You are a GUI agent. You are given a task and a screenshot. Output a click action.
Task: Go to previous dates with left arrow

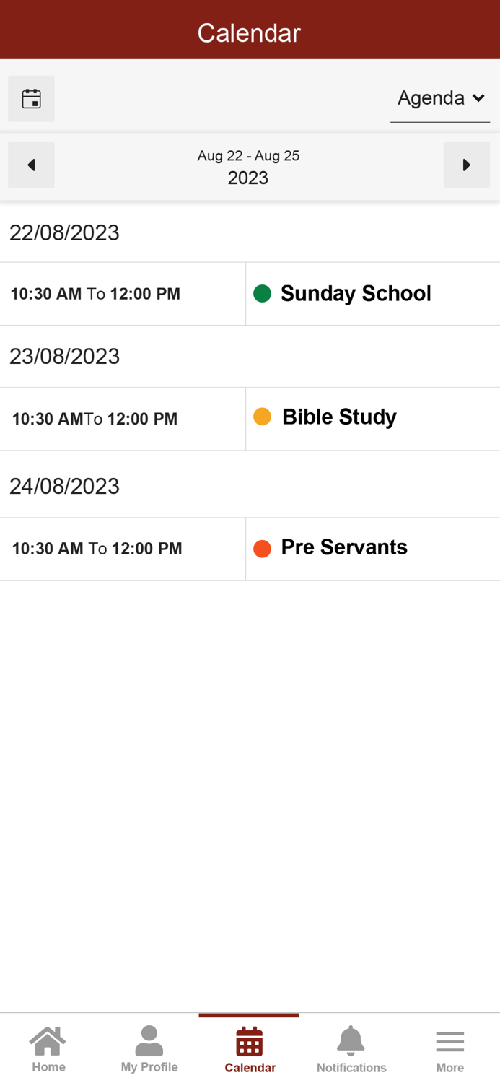pos(31,165)
